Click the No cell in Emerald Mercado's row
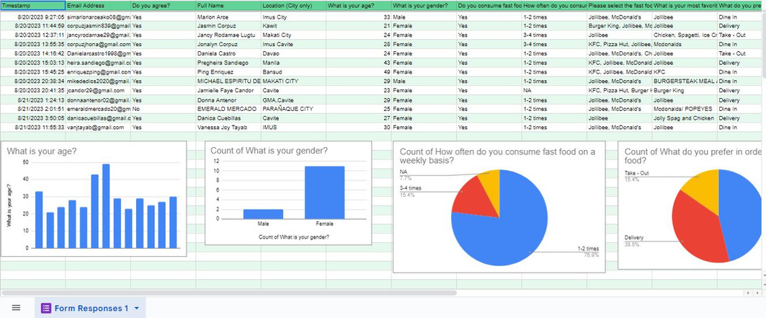 (x=163, y=108)
